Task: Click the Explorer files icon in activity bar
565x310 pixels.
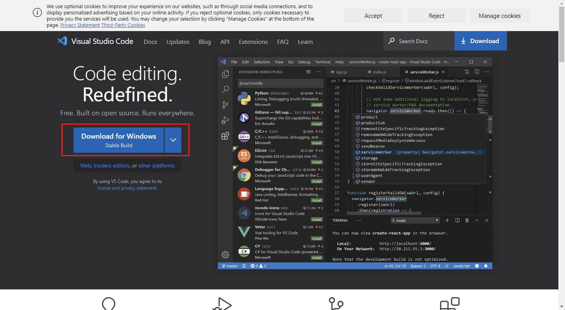Action: [225, 74]
